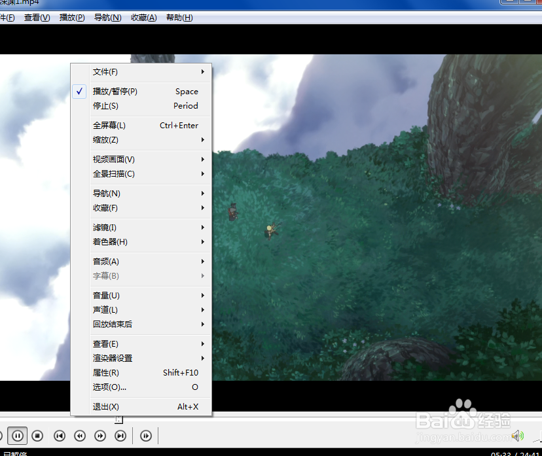Choose 全屏幕(L) from context menu
This screenshot has width=542, height=456.
point(141,126)
